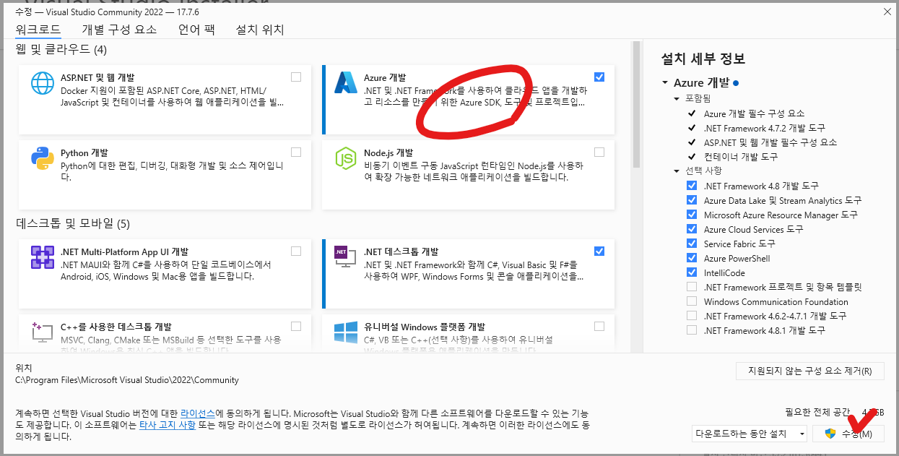
Task: Uncheck Azure PowerShell option
Action: 692,258
